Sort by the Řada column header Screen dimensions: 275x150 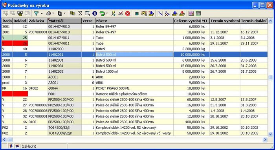[7, 21]
